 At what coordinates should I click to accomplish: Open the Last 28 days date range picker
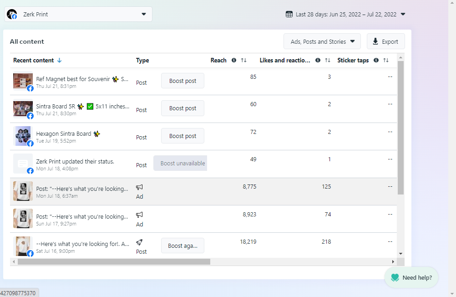point(345,14)
